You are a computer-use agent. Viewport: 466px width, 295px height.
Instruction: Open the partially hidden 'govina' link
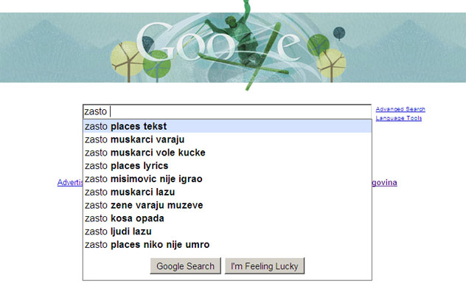(385, 183)
